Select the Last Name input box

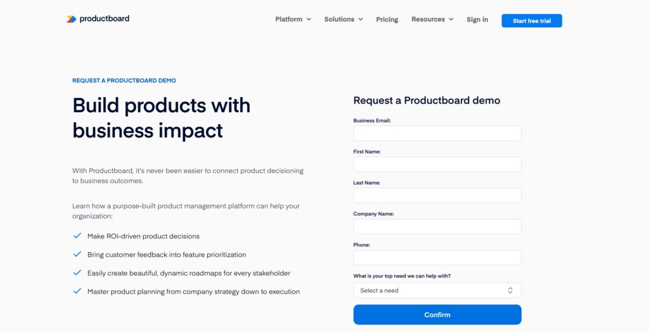[437, 195]
